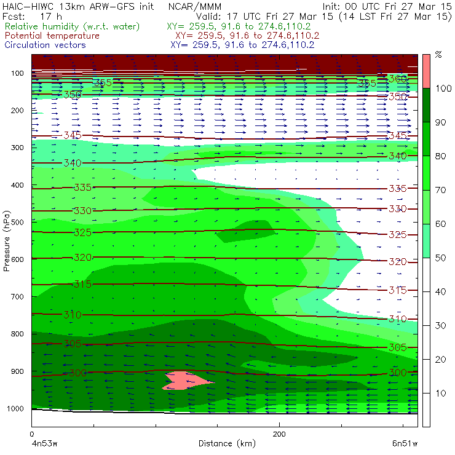Viewport: 455px width, 455px height.
Task: Click the '700' pressure axis tick label
Action: click(17, 296)
